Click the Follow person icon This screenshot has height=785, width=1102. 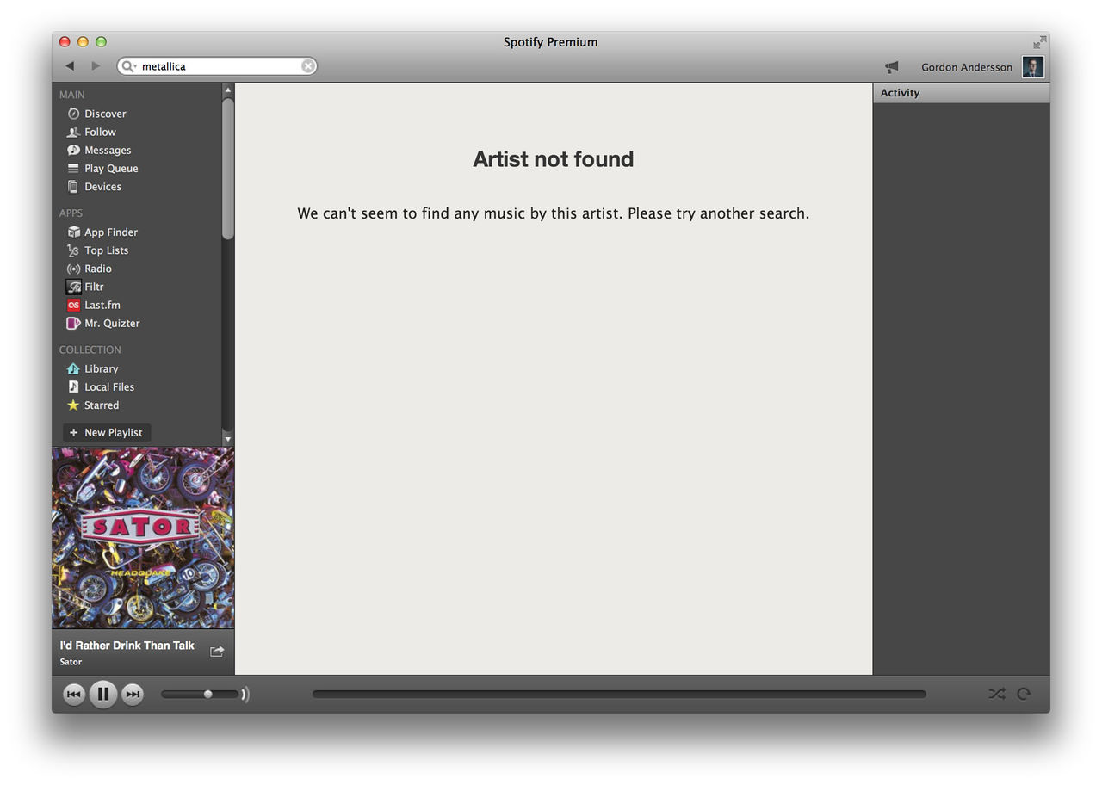pos(73,132)
